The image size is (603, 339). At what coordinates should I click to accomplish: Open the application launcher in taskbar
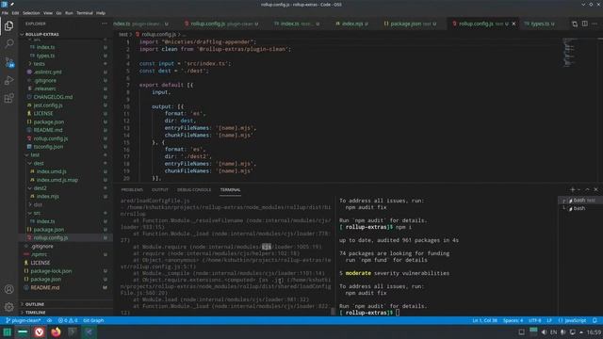coord(7,332)
